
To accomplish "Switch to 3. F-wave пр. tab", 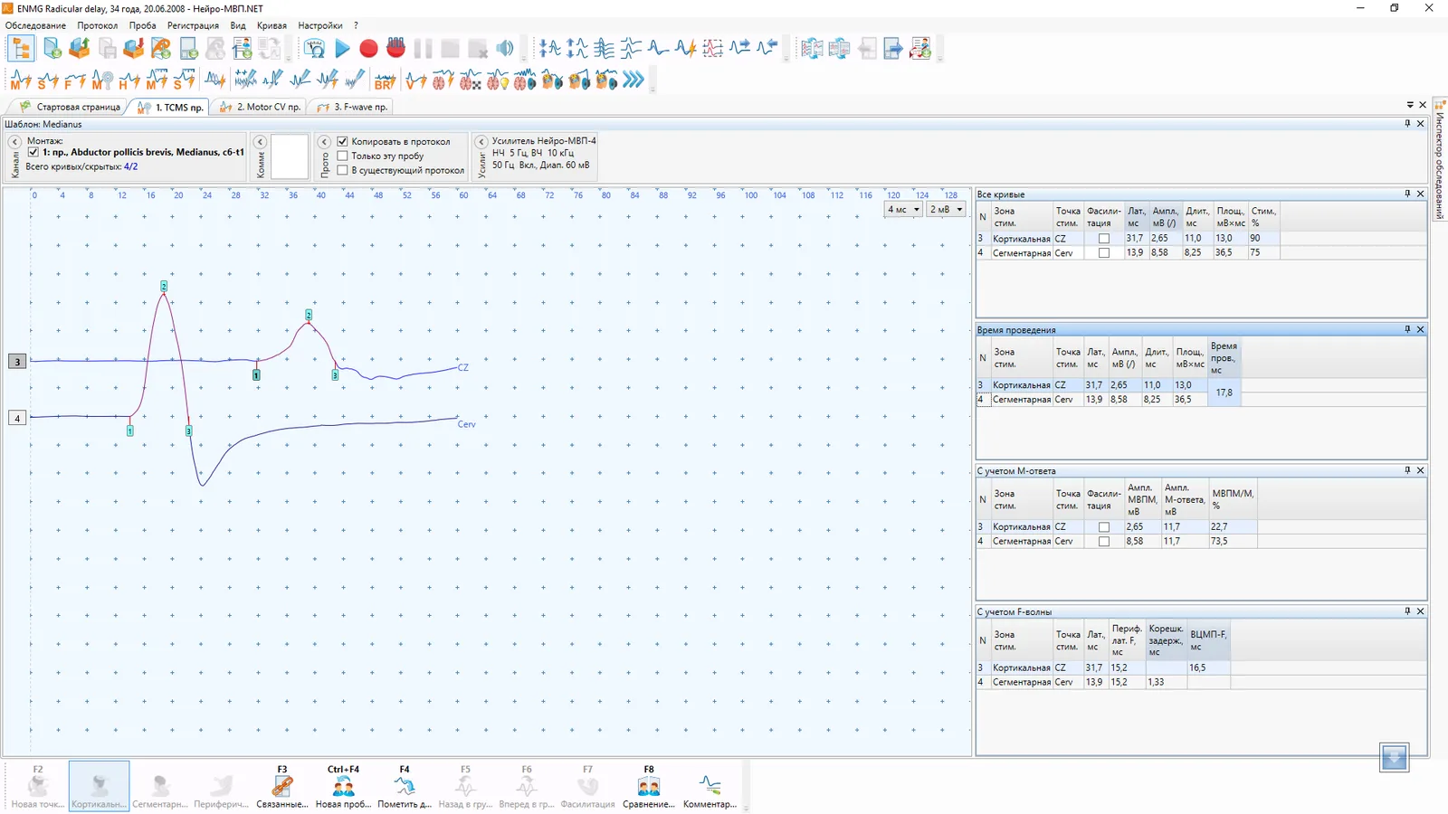I will pos(353,107).
